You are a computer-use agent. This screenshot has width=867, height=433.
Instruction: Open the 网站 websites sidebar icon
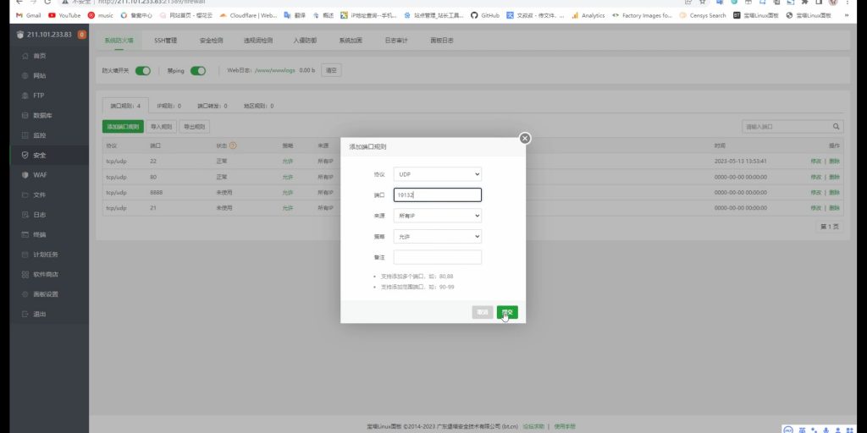coord(25,75)
